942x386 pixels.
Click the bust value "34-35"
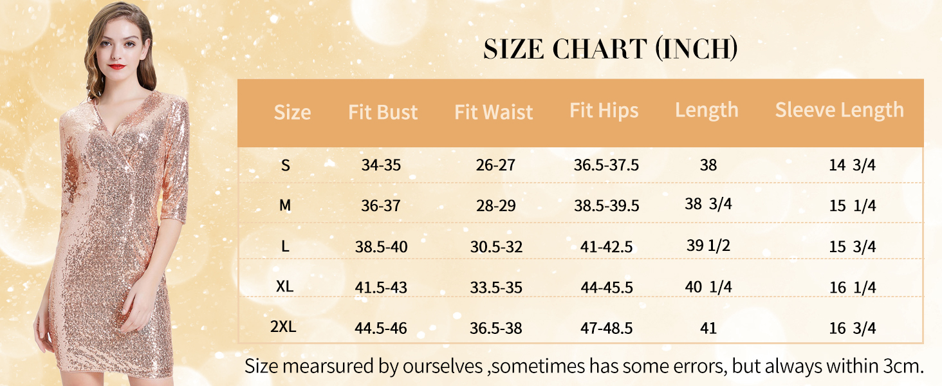(x=381, y=165)
